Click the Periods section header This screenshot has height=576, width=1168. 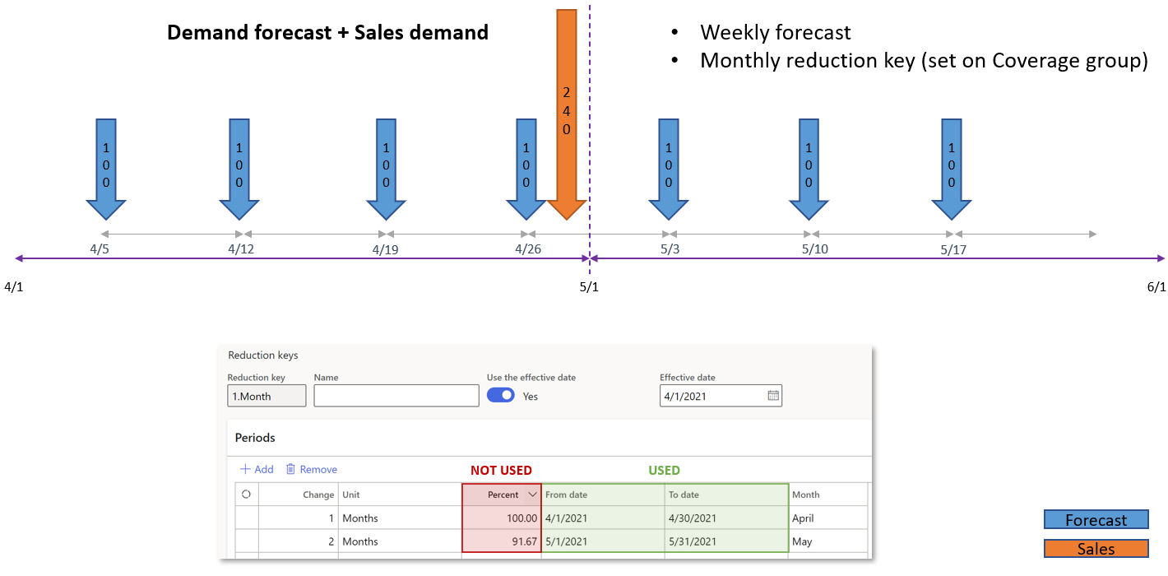[255, 438]
